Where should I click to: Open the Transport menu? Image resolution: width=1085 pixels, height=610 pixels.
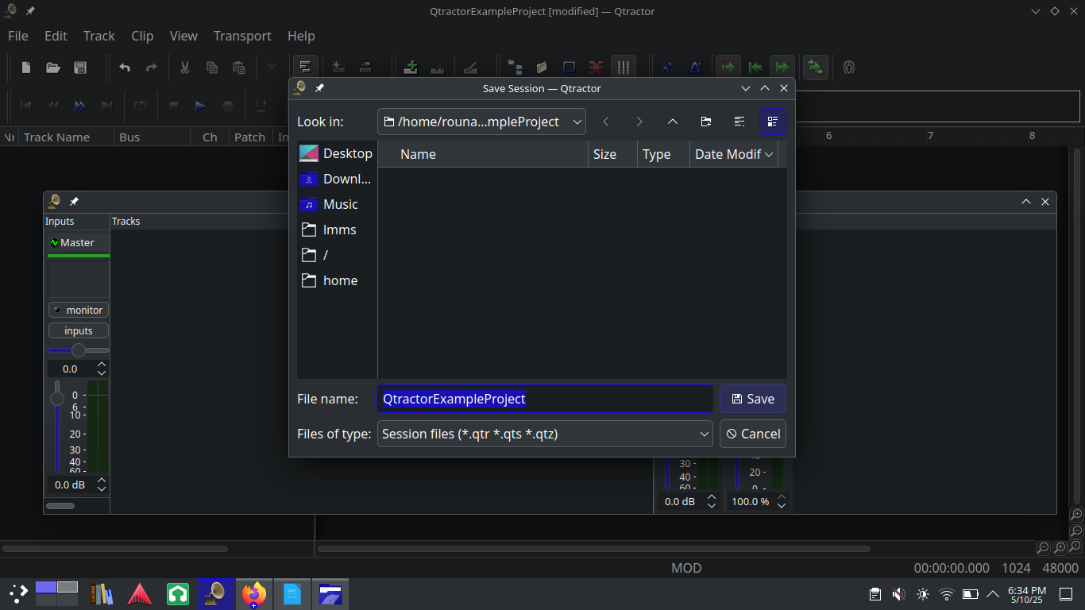(x=242, y=36)
